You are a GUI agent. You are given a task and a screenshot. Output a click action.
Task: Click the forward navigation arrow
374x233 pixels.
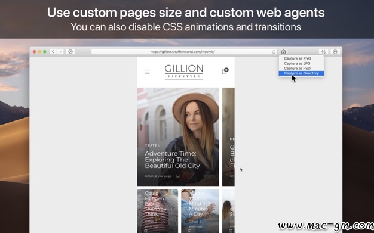coord(60,52)
